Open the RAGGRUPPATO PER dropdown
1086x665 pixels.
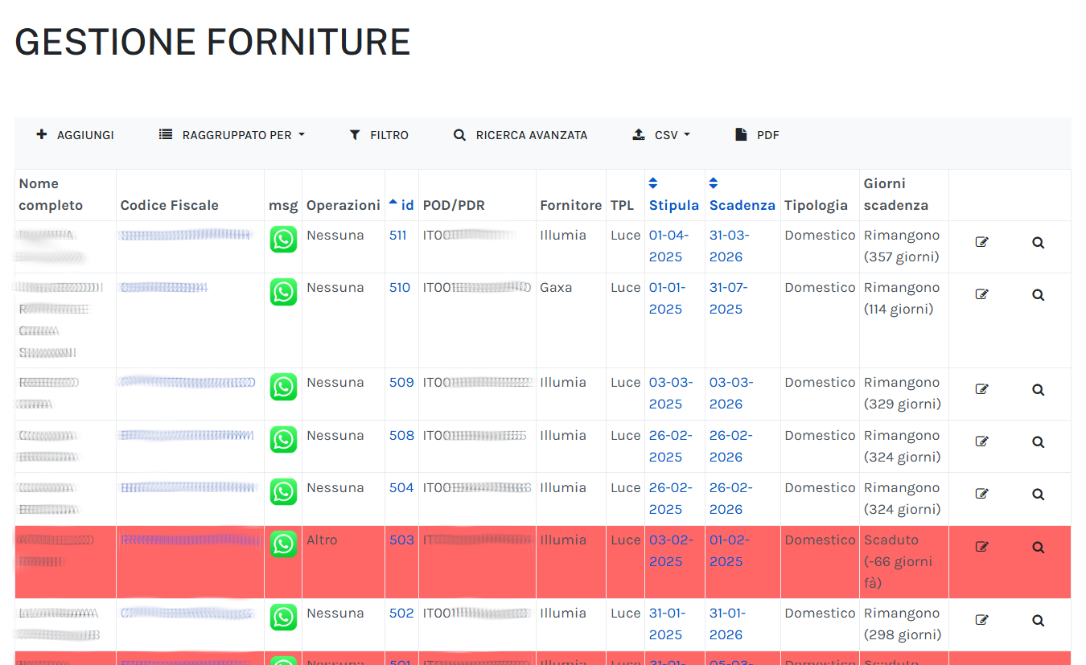232,135
